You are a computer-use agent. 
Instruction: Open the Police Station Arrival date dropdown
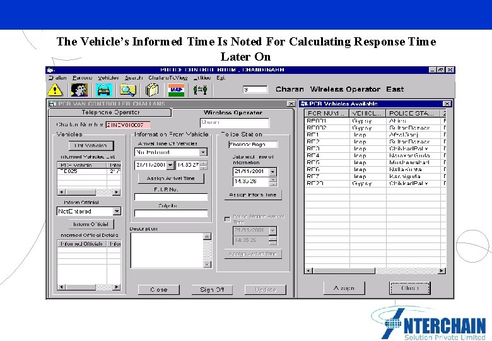[272, 230]
